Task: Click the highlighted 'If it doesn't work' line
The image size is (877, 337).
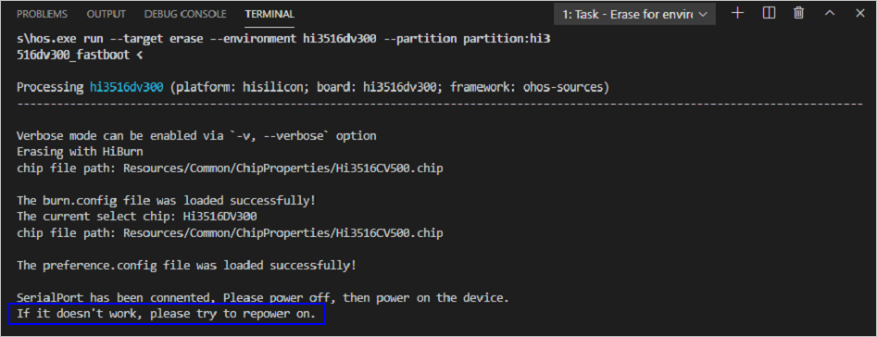Action: (167, 315)
